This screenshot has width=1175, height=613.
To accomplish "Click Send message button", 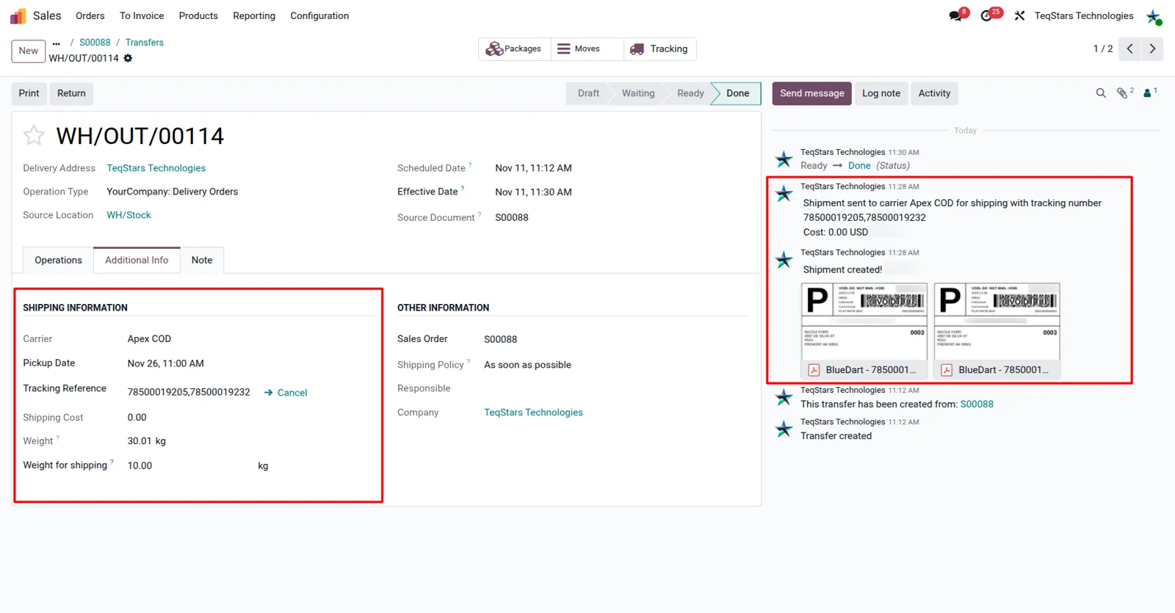I will [x=811, y=93].
